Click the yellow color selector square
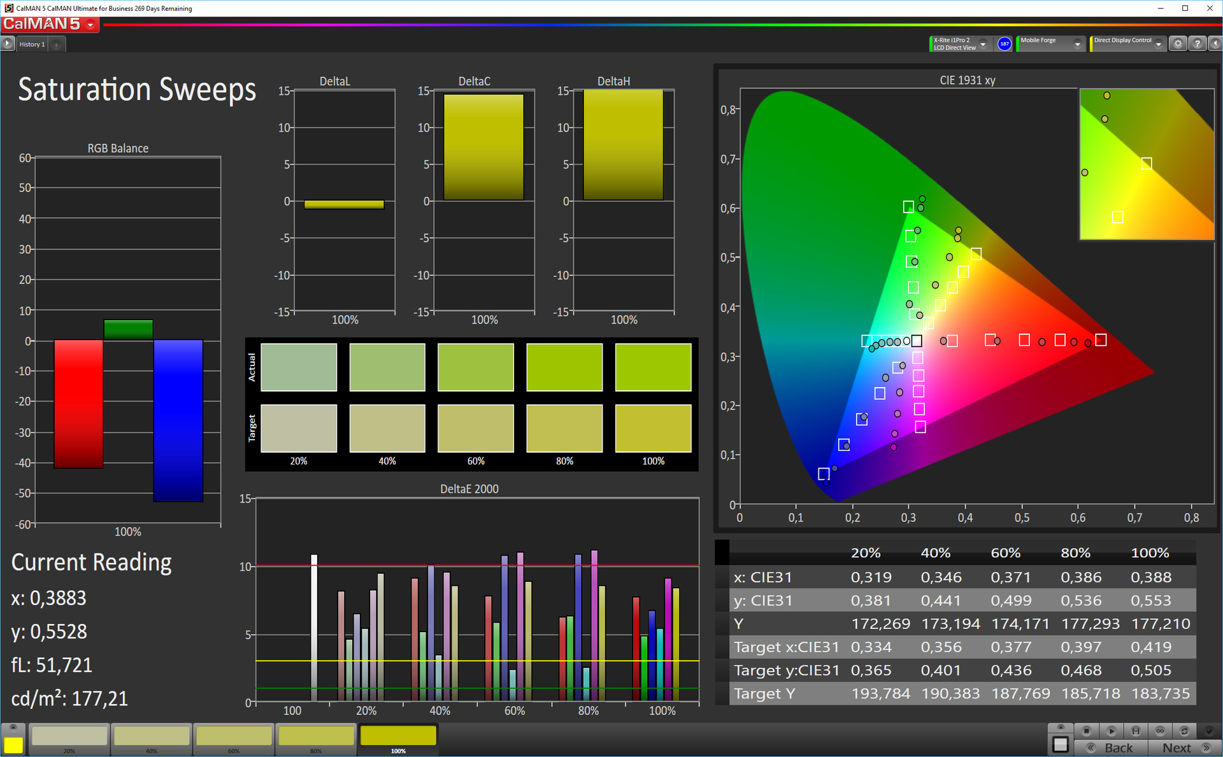 [13, 745]
